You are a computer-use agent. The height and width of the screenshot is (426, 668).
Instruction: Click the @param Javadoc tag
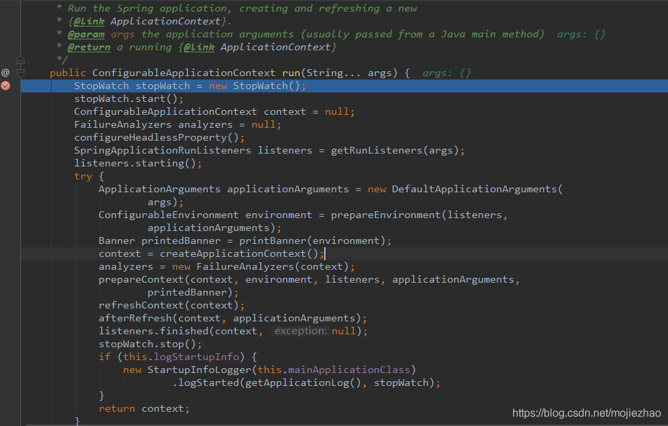86,34
